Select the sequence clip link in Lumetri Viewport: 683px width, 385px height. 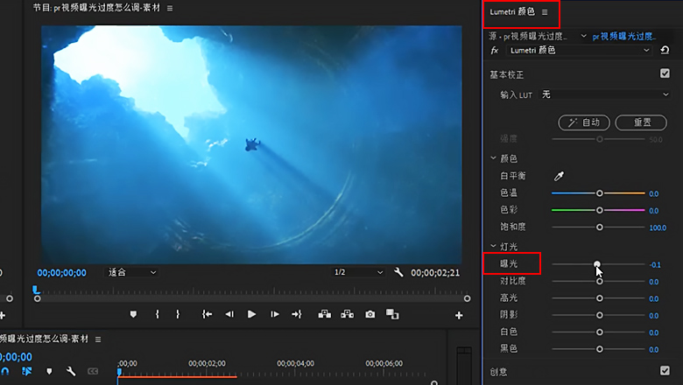[x=622, y=37]
